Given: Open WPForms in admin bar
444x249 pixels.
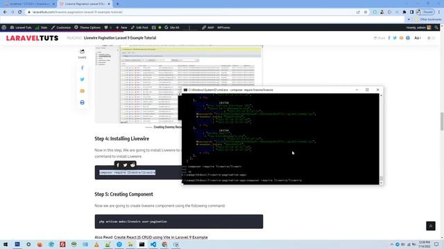Looking at the screenshot, I should 223,28.
